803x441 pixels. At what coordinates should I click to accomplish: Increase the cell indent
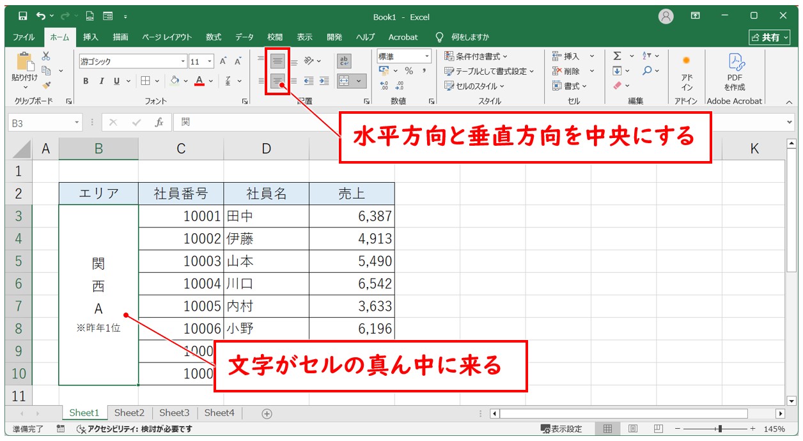pos(324,81)
